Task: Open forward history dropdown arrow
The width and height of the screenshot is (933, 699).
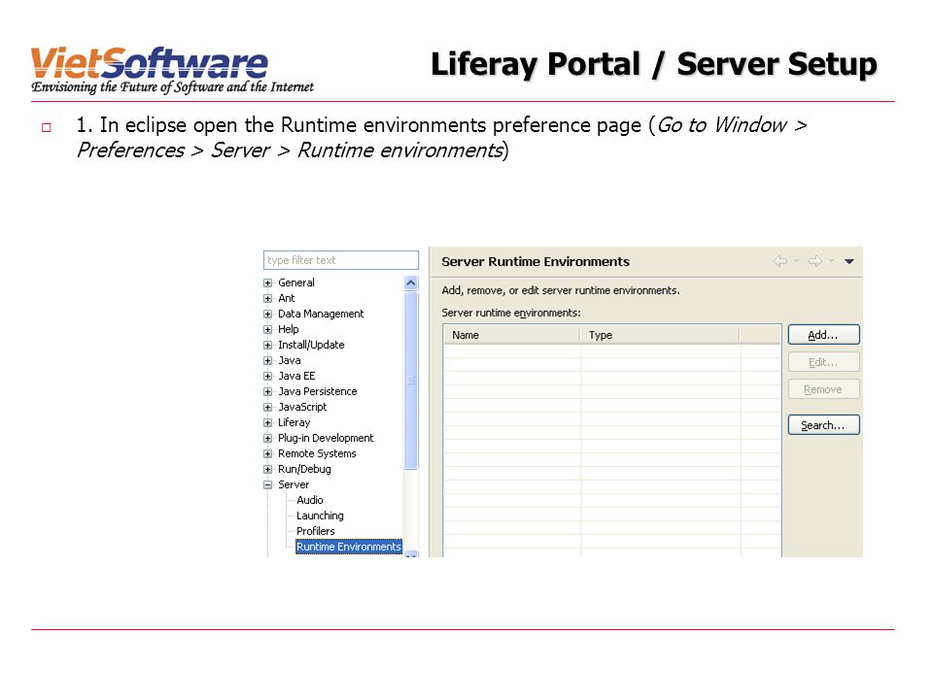Action: [x=831, y=261]
